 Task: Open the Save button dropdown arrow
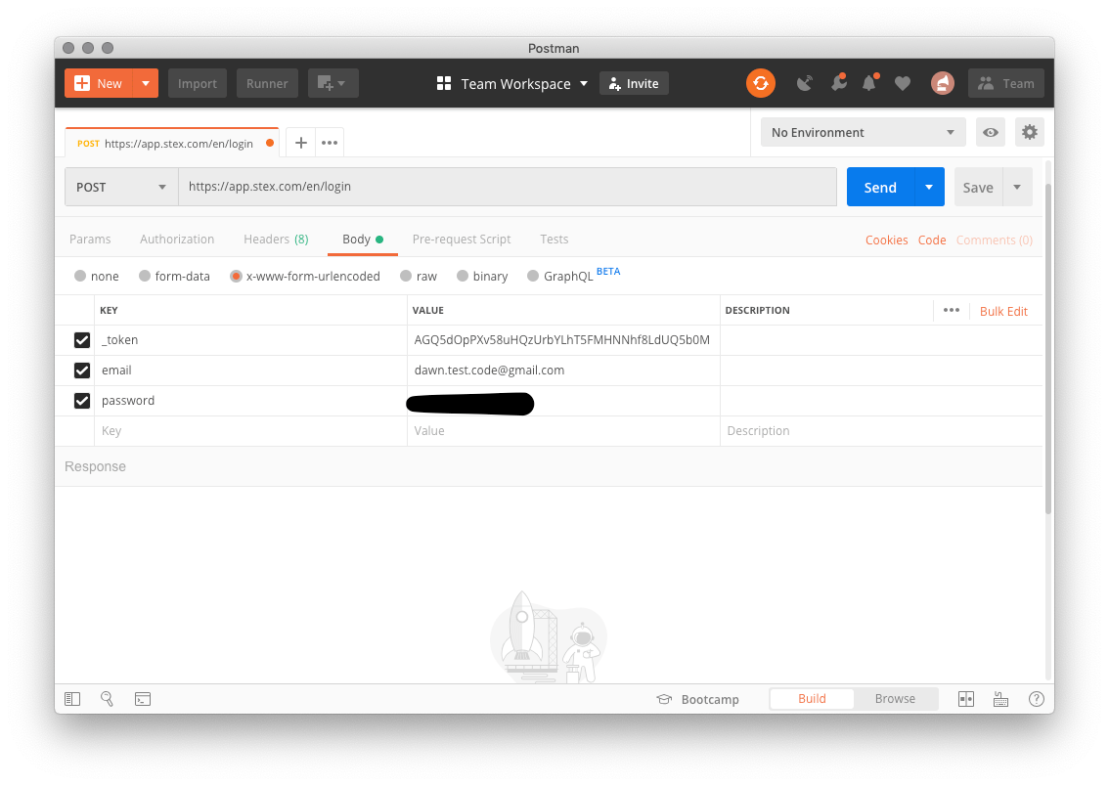click(x=1017, y=187)
